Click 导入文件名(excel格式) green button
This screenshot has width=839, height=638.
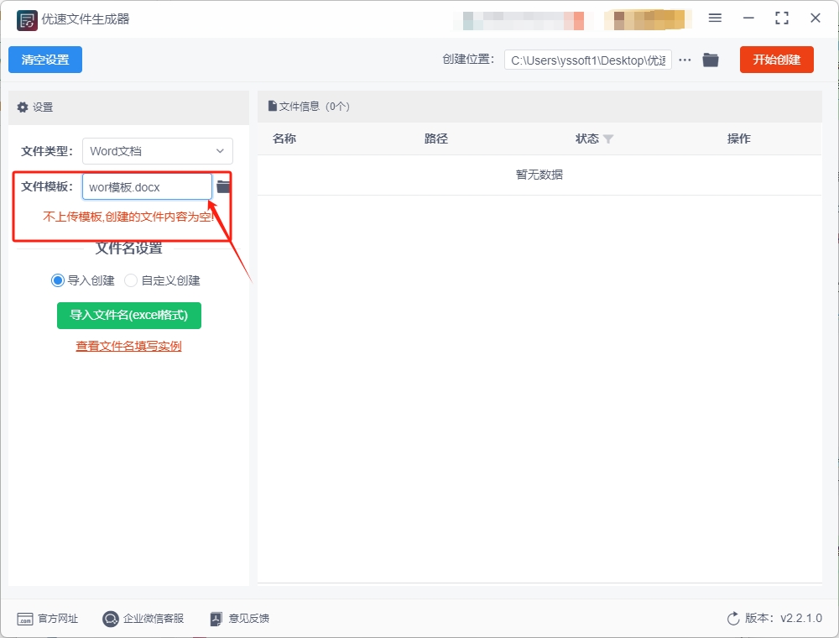point(129,315)
